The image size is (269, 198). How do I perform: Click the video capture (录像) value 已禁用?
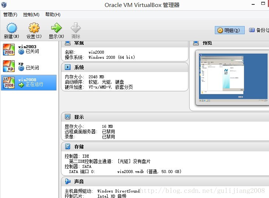coord(108,137)
